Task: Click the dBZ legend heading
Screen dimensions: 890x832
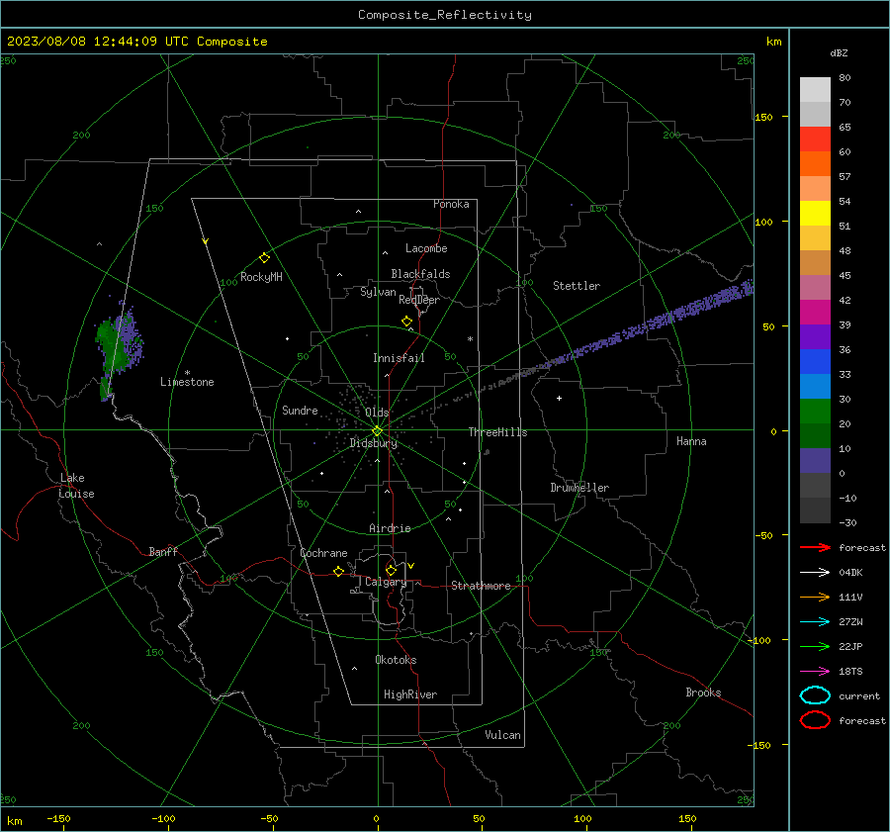Action: 839,52
